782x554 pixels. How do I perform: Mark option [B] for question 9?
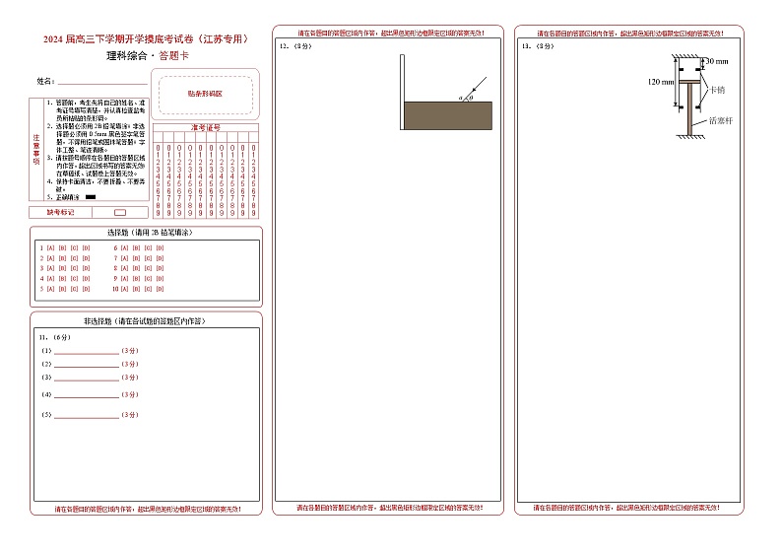pyautogui.click(x=137, y=279)
